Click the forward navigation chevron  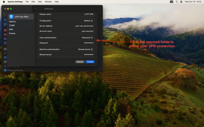click(x=41, y=9)
